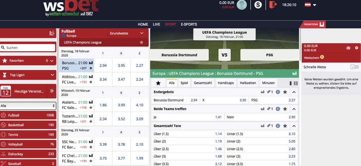Open the language flag dropdown
Image resolution: width=361 pixels, height=166 pixels.
coord(311,5)
